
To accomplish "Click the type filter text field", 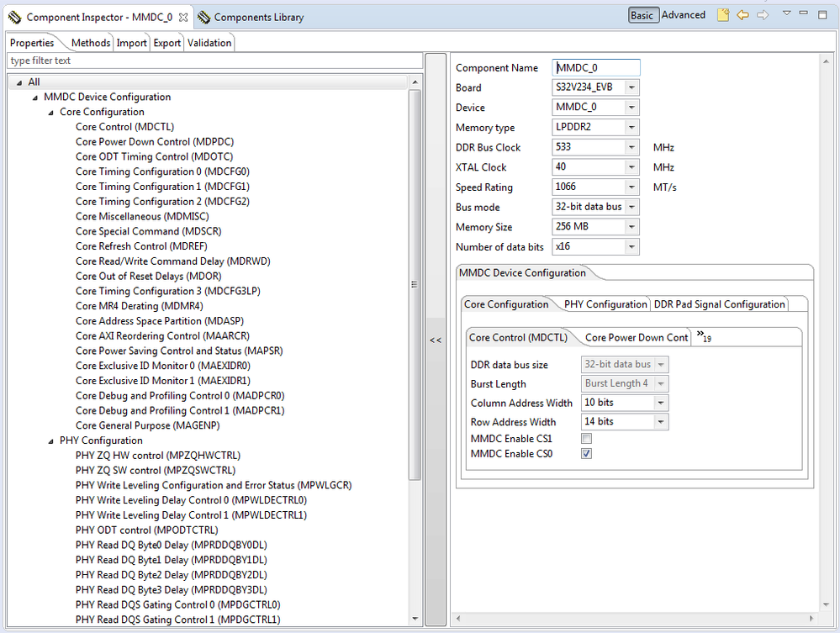I will click(214, 61).
